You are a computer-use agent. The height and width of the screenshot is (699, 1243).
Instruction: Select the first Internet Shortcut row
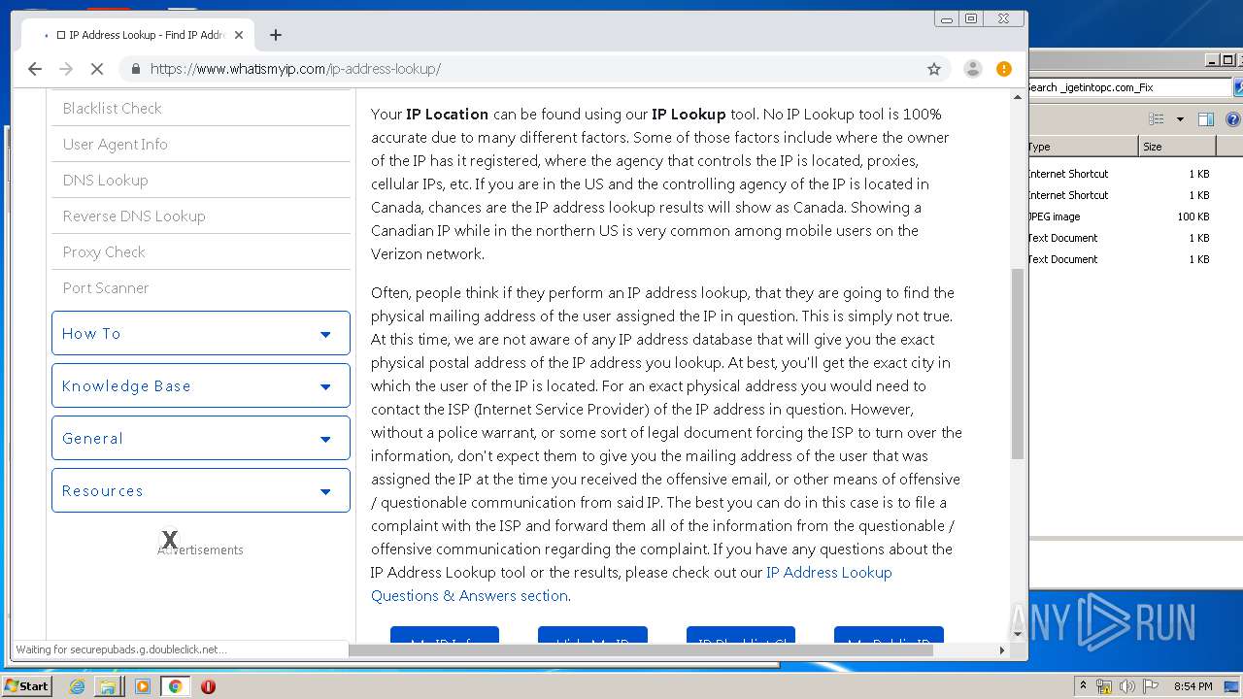pos(1122,174)
